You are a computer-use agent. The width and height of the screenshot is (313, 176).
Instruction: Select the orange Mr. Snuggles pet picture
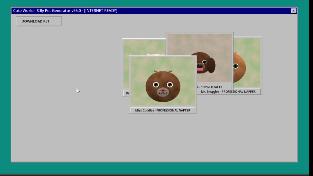pyautogui.click(x=246, y=63)
